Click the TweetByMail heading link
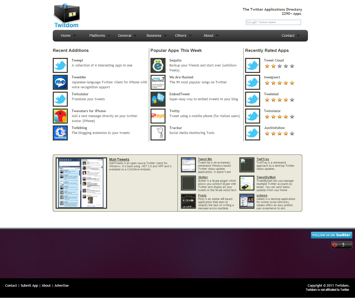The image size is (355, 303). pyautogui.click(x=266, y=177)
